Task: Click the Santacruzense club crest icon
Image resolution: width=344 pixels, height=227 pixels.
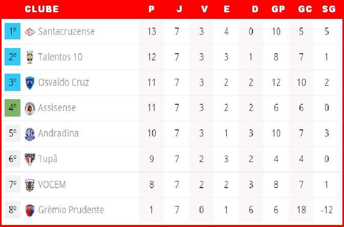Action: [x=30, y=32]
